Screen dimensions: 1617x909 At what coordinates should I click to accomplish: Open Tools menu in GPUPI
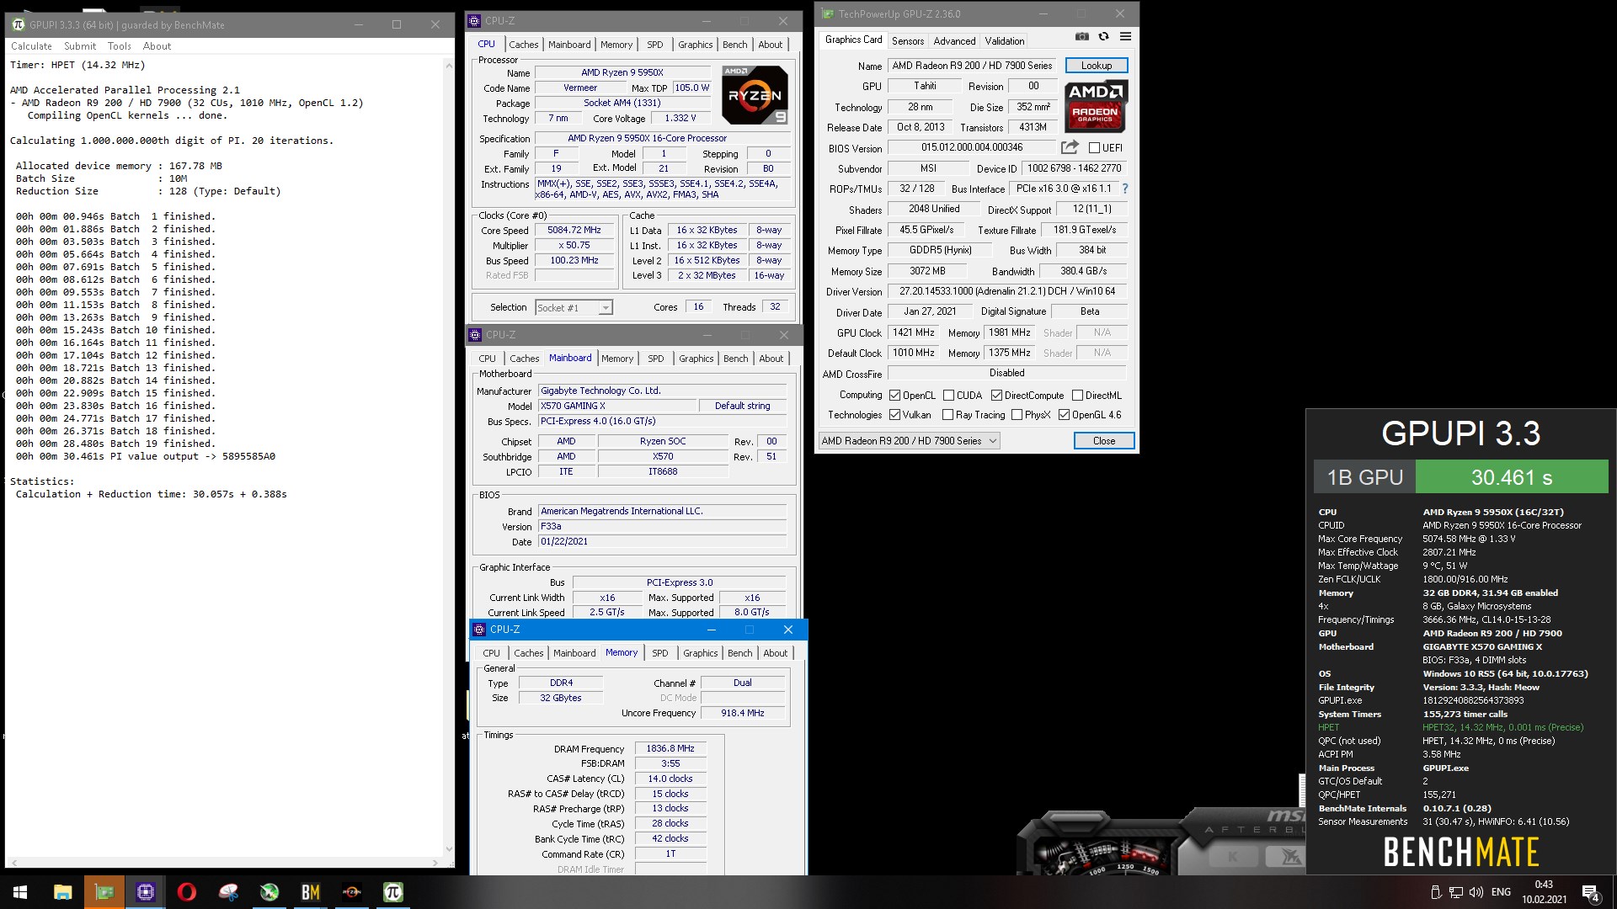120,46
